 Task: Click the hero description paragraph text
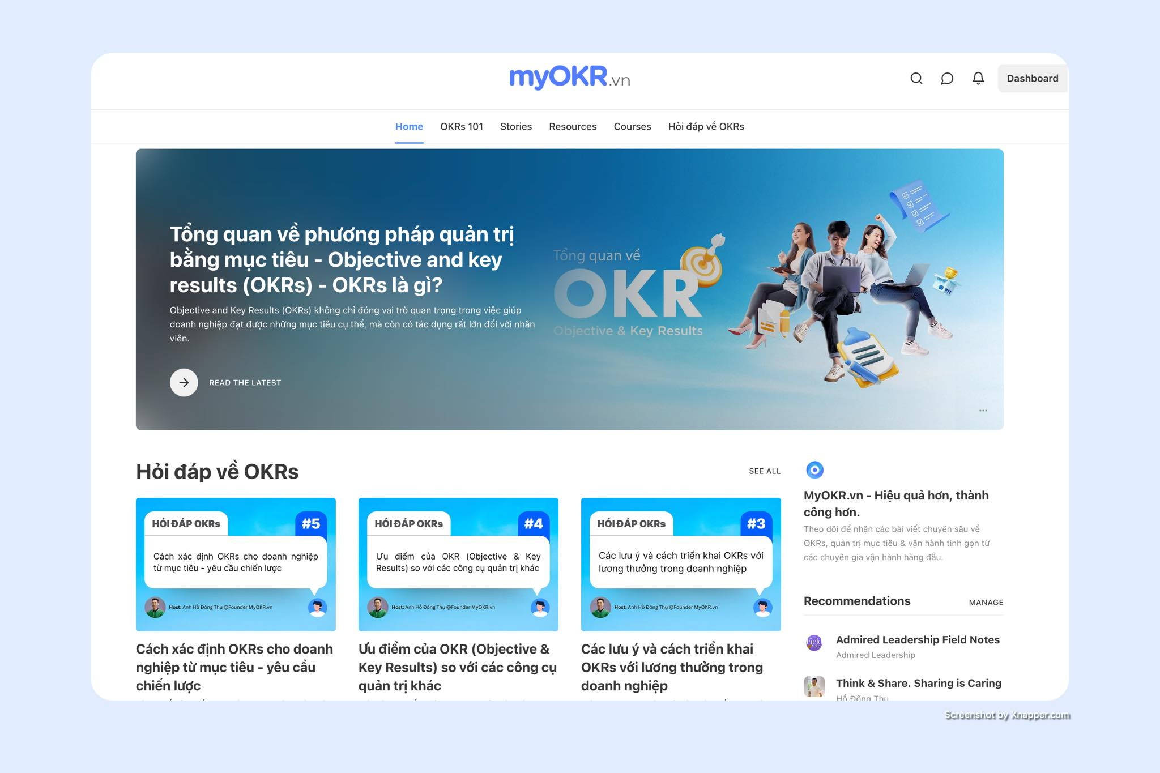pyautogui.click(x=352, y=324)
